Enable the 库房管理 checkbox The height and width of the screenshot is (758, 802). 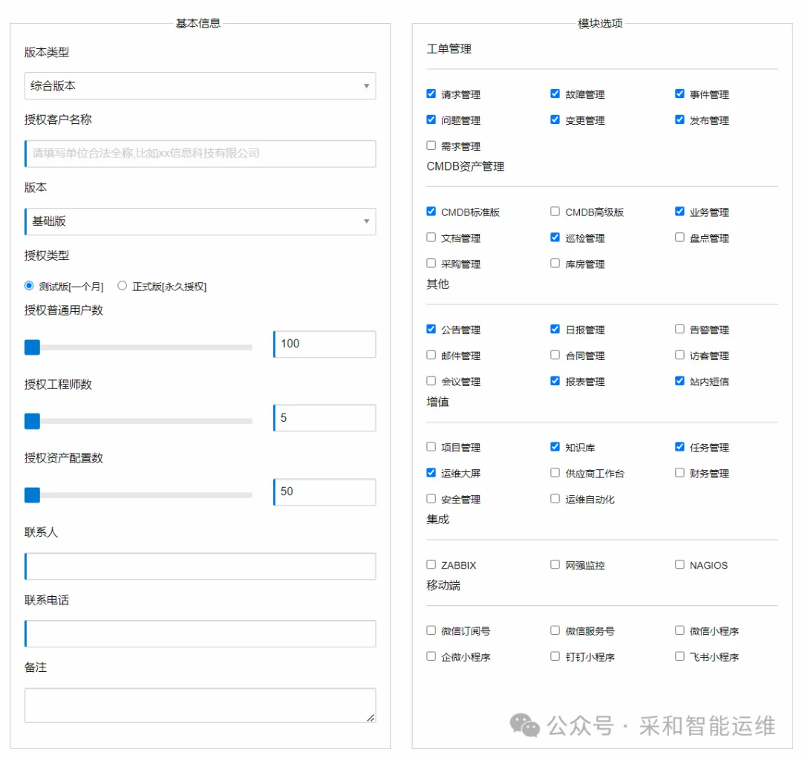coord(555,264)
